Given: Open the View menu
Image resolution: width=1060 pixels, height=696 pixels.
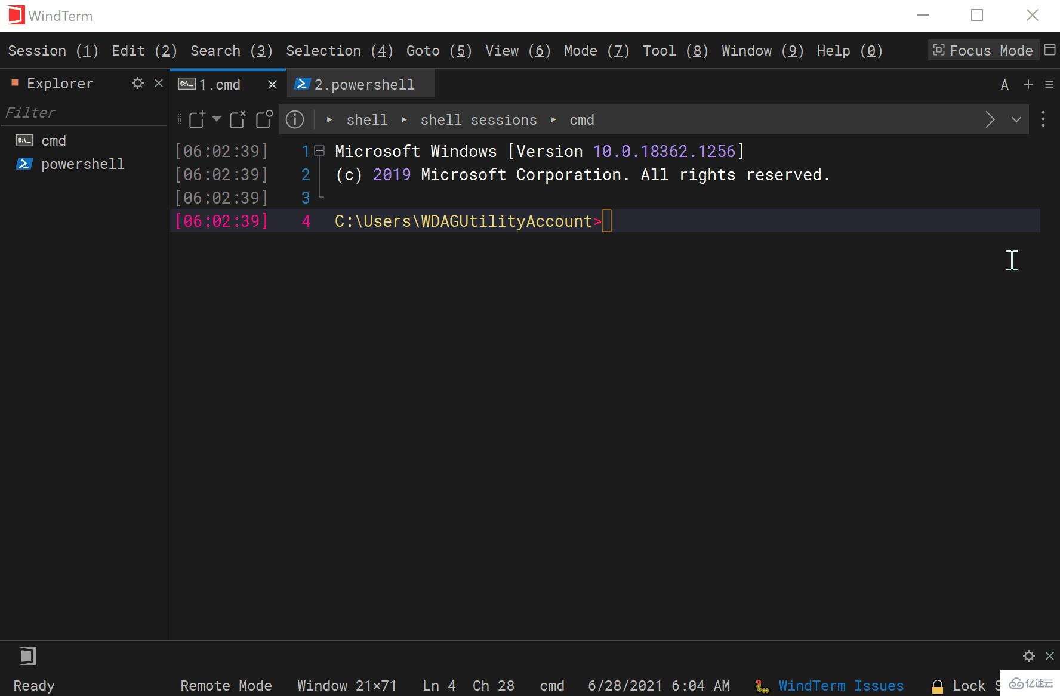Looking at the screenshot, I should [x=518, y=51].
